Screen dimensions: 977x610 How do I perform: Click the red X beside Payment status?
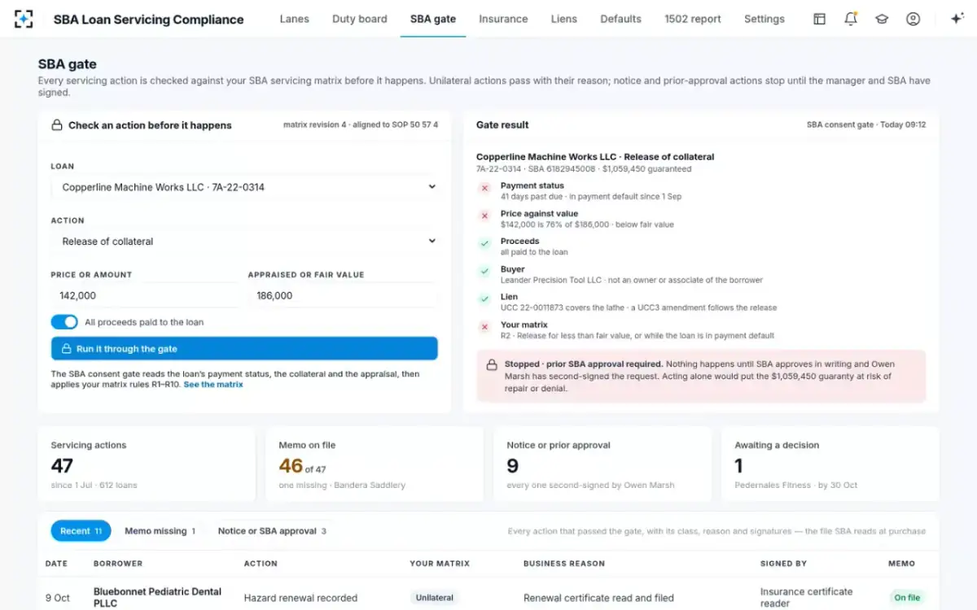pyautogui.click(x=484, y=188)
